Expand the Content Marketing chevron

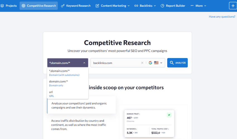click(x=129, y=6)
